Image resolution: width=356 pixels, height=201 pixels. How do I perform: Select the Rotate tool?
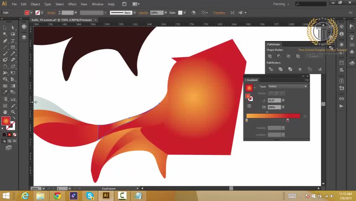(5, 67)
